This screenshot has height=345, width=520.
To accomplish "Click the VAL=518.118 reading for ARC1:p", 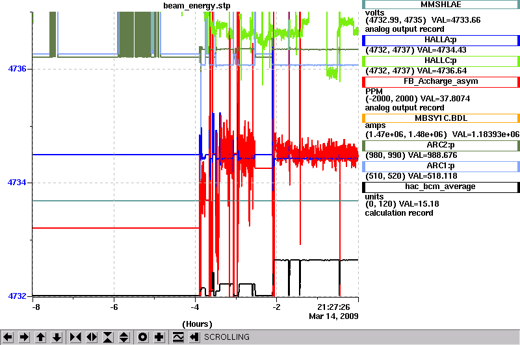I will (x=432, y=176).
